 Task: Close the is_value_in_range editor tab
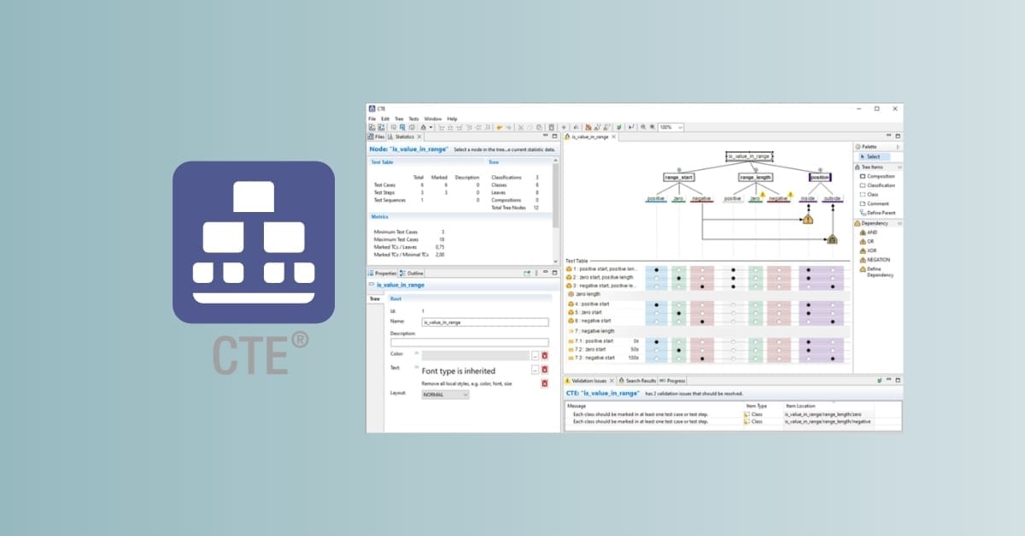[x=613, y=137]
